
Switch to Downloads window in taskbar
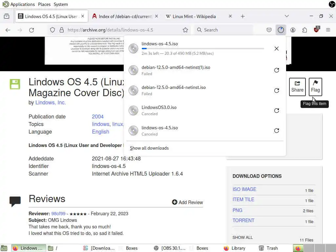(x=99, y=248)
